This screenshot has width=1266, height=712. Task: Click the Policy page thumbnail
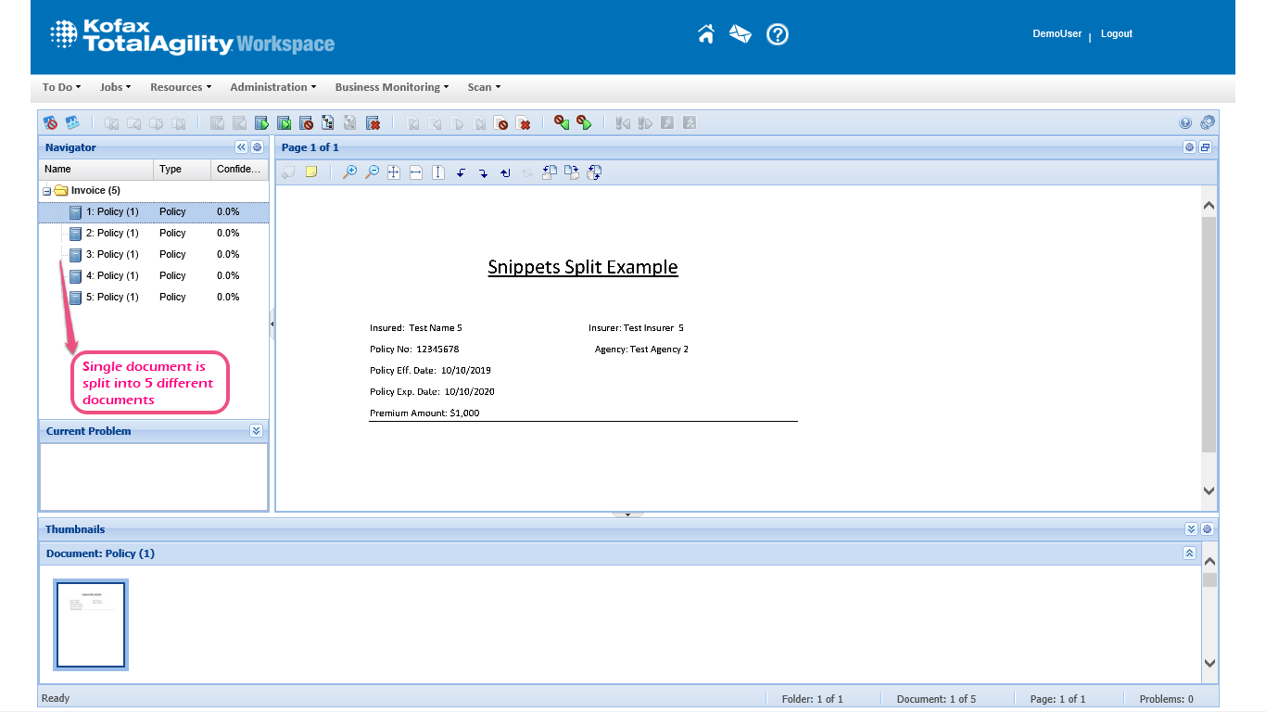click(91, 624)
